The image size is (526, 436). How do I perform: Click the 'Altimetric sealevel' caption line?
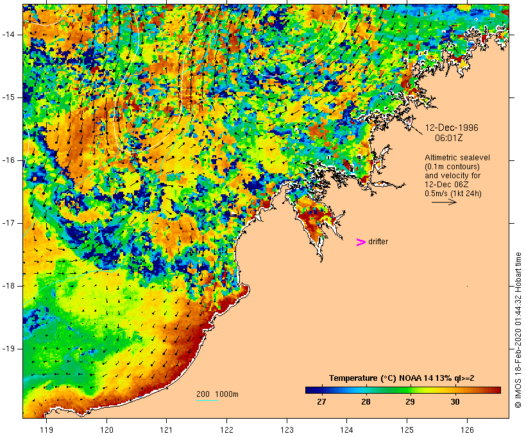(457, 158)
